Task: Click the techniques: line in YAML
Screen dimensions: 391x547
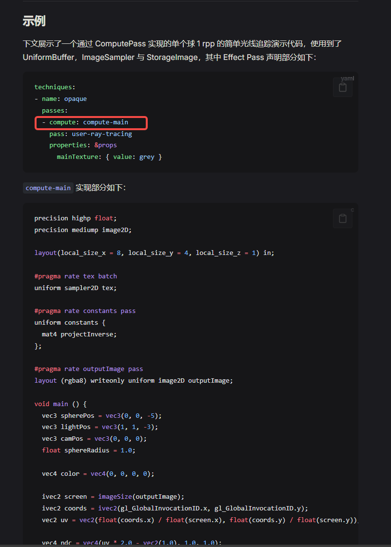Action: (55, 87)
